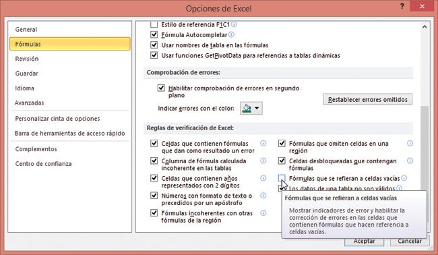Select Fórmulas category in sidebar

(70, 44)
